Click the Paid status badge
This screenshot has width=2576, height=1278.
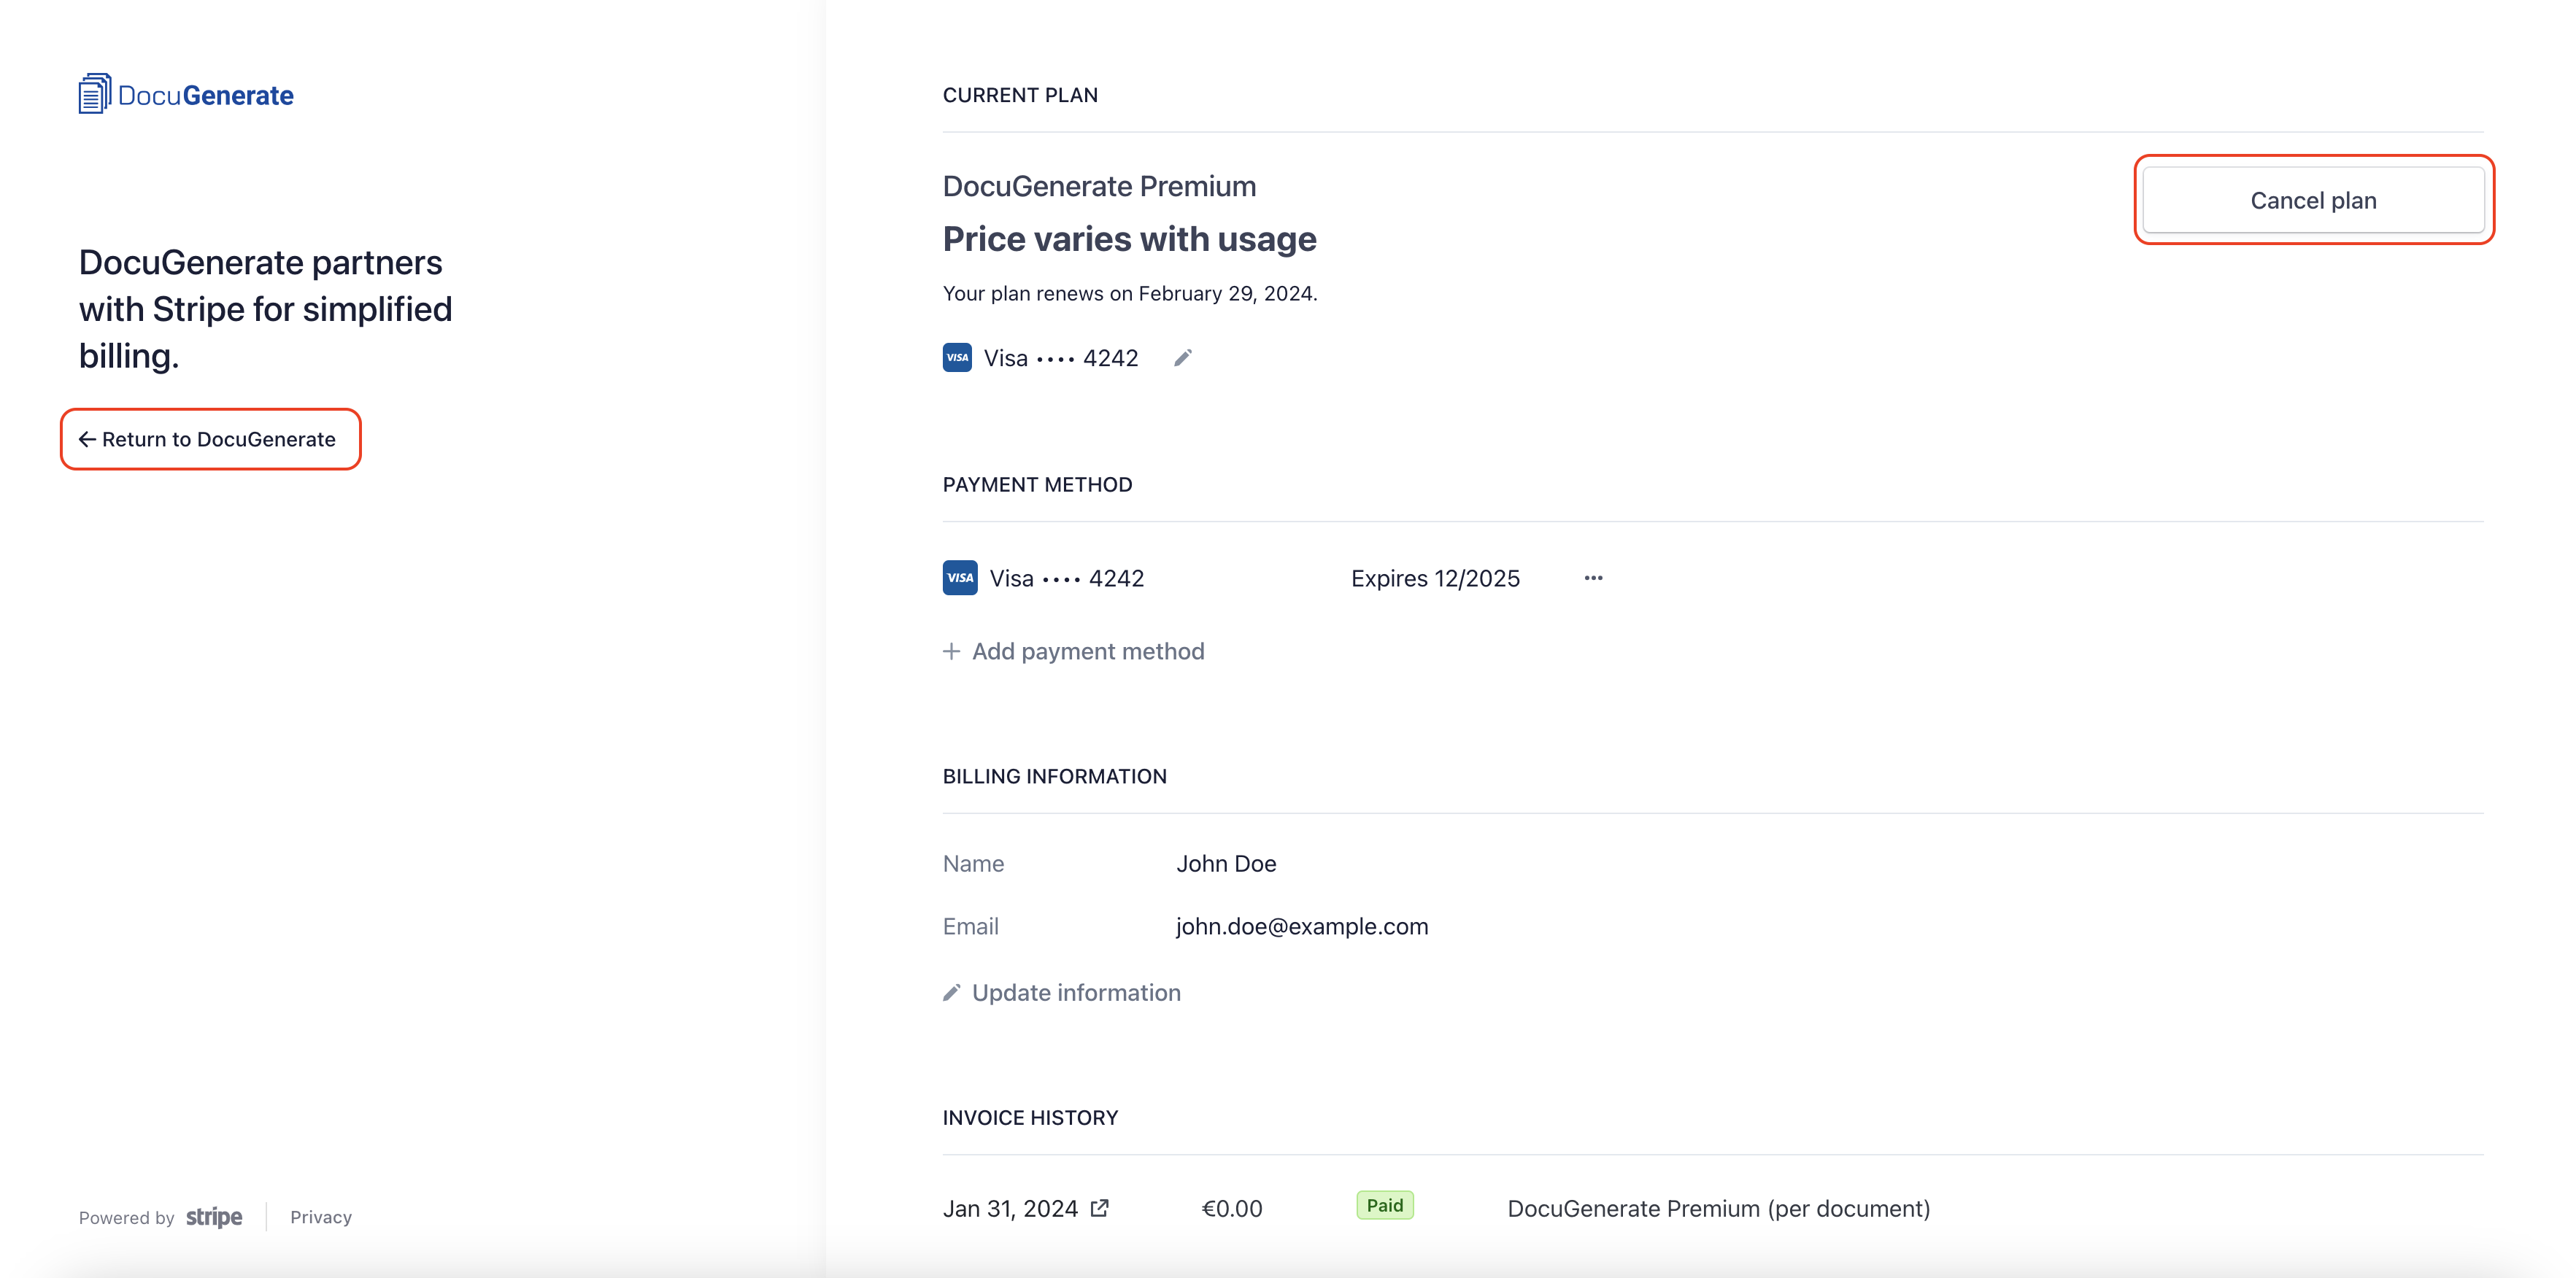(x=1384, y=1205)
